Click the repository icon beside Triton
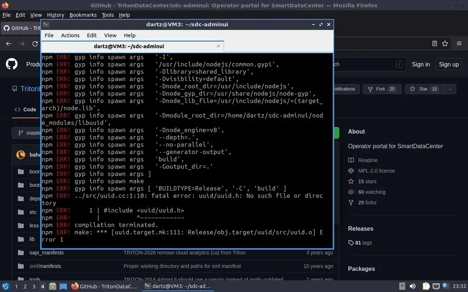The image size is (468, 292). [x=15, y=89]
